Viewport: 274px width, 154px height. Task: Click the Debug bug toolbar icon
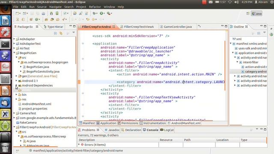[x=94, y=13]
